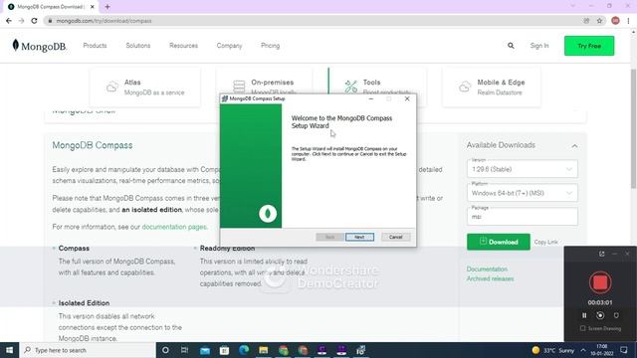
Task: Stop recording with the red button
Action: click(x=600, y=282)
